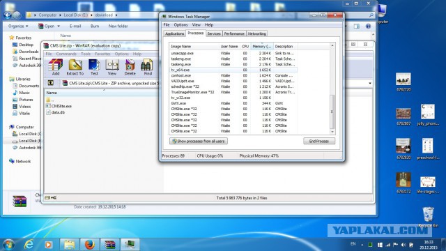Screen dimensions: 446x251
Task: Open the Explorer Organize dropdown
Action: coord(18,26)
